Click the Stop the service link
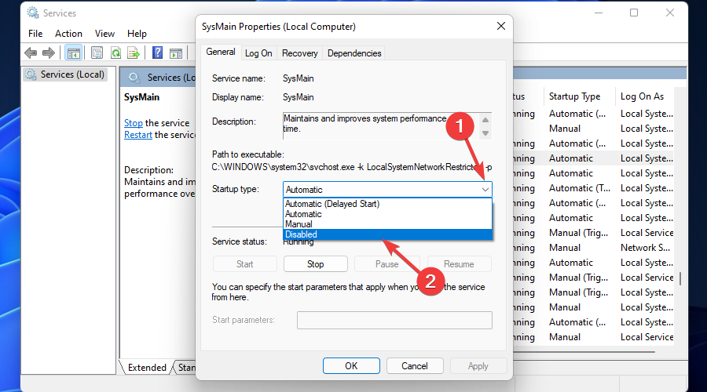 (x=134, y=123)
